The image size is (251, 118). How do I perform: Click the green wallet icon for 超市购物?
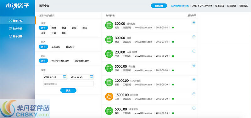tap(109, 25)
